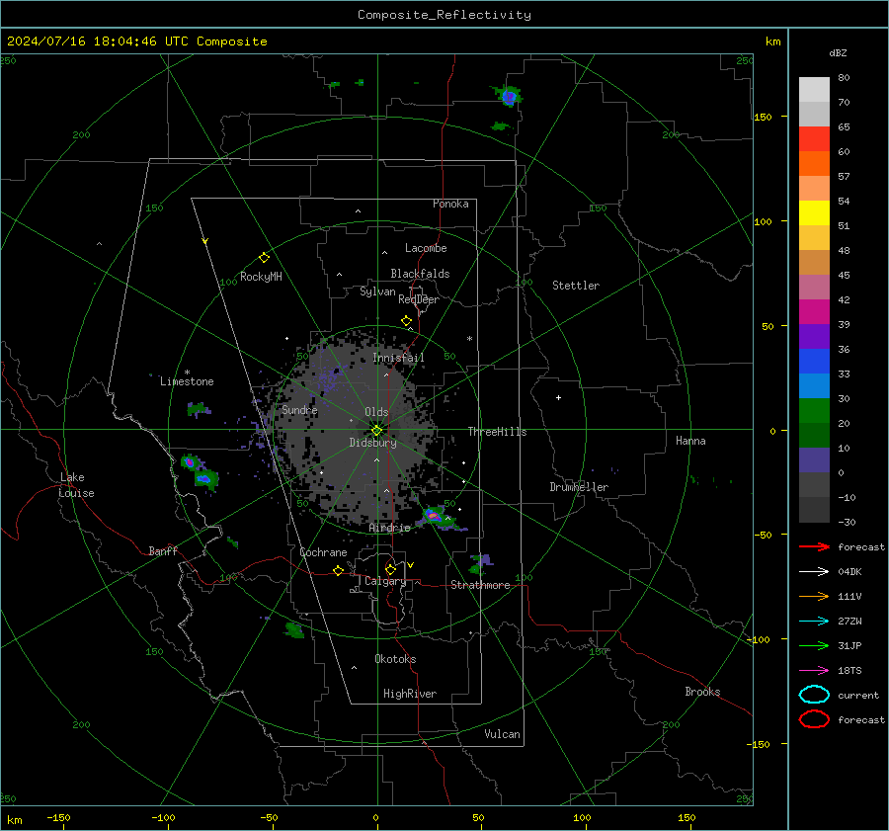This screenshot has height=831, width=889.
Task: Click the Olds city label
Action: 376,412
